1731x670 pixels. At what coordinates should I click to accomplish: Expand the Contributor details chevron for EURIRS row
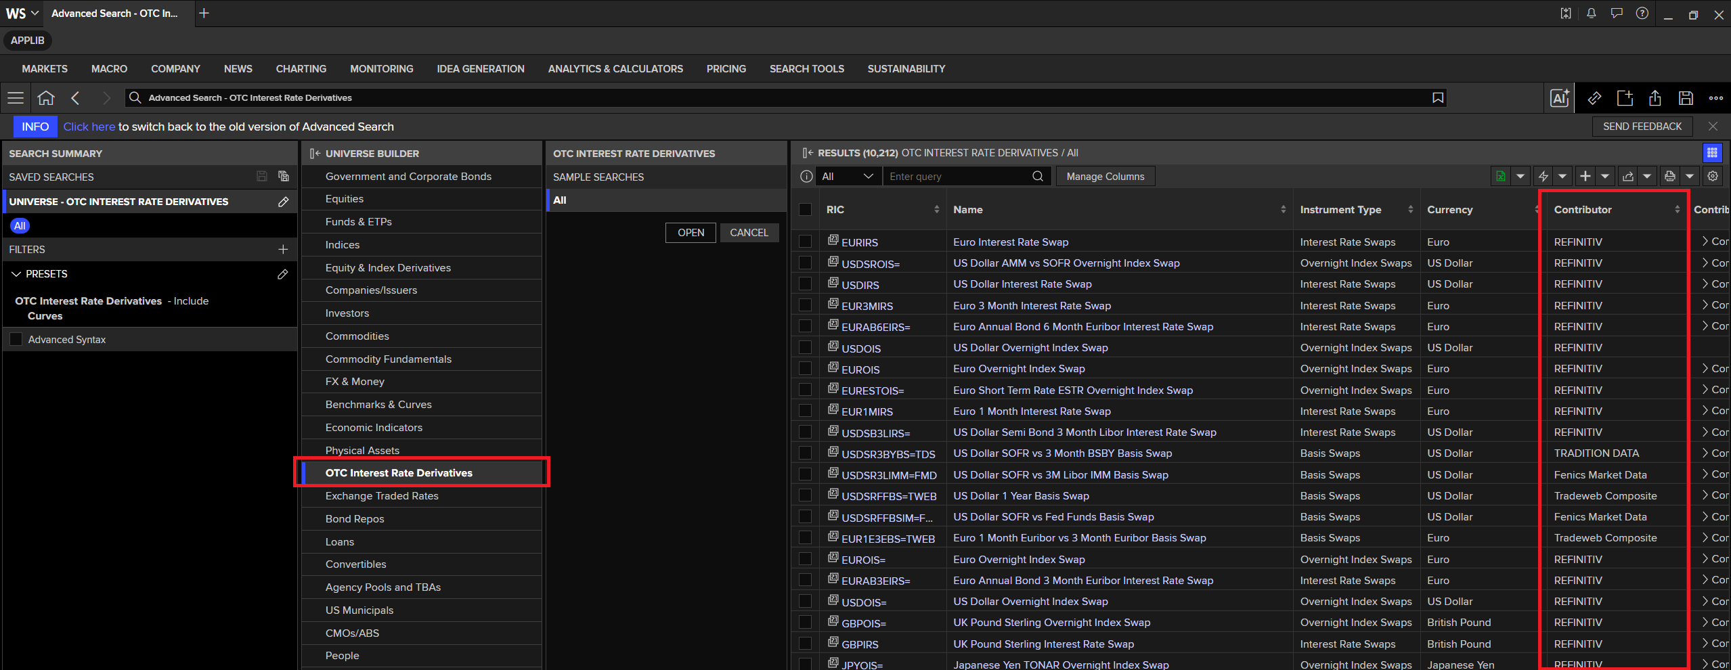coord(1705,241)
